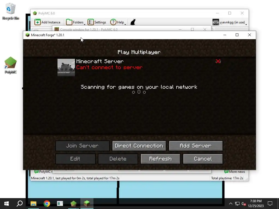This screenshot has height=209, width=279.
Task: Click the newspaper-like app icon in taskbar
Action: coord(60,204)
